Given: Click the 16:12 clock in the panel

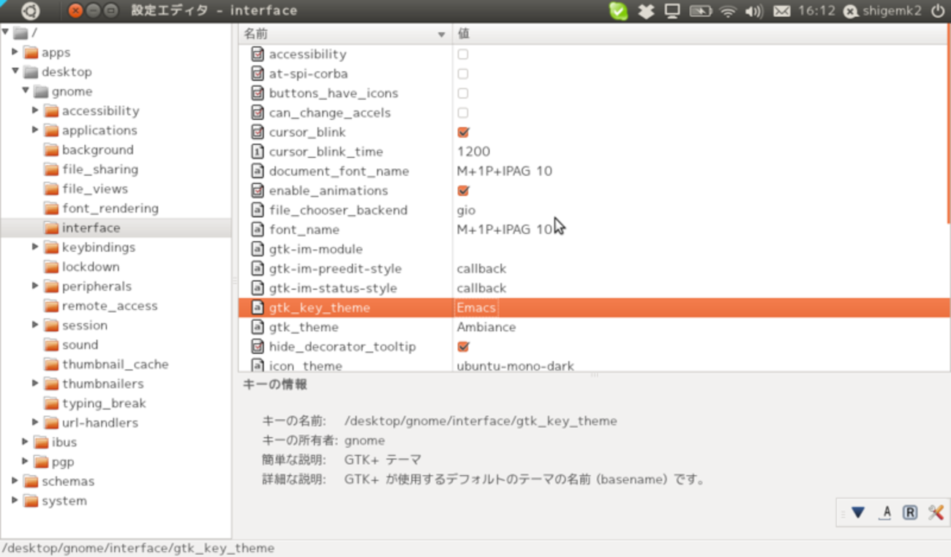Looking at the screenshot, I should 816,11.
